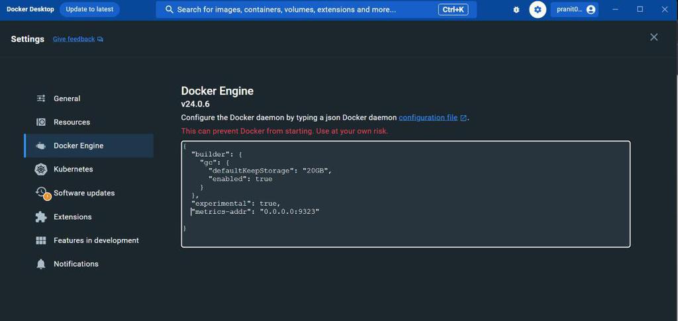Screen dimensions: 678x321
Task: Click the v24.0.6 version text
Action: (x=195, y=104)
